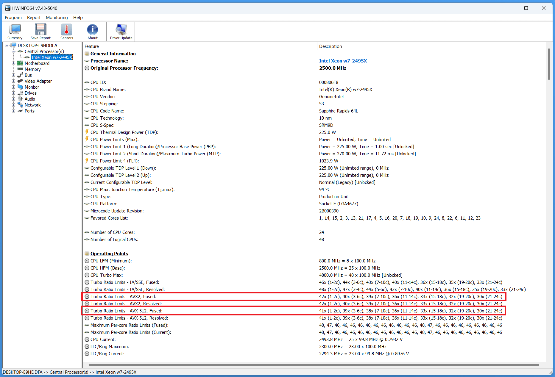Select the Microcode Update Revision row
The width and height of the screenshot is (555, 377).
314,211
